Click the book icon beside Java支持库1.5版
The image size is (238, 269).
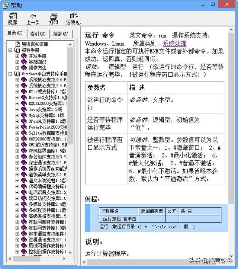point(24,109)
